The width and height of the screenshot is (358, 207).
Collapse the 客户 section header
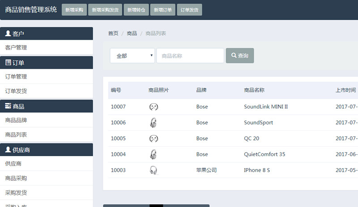click(x=47, y=33)
